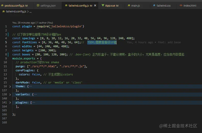Click the 'fontSizes' constant name

[29, 42]
